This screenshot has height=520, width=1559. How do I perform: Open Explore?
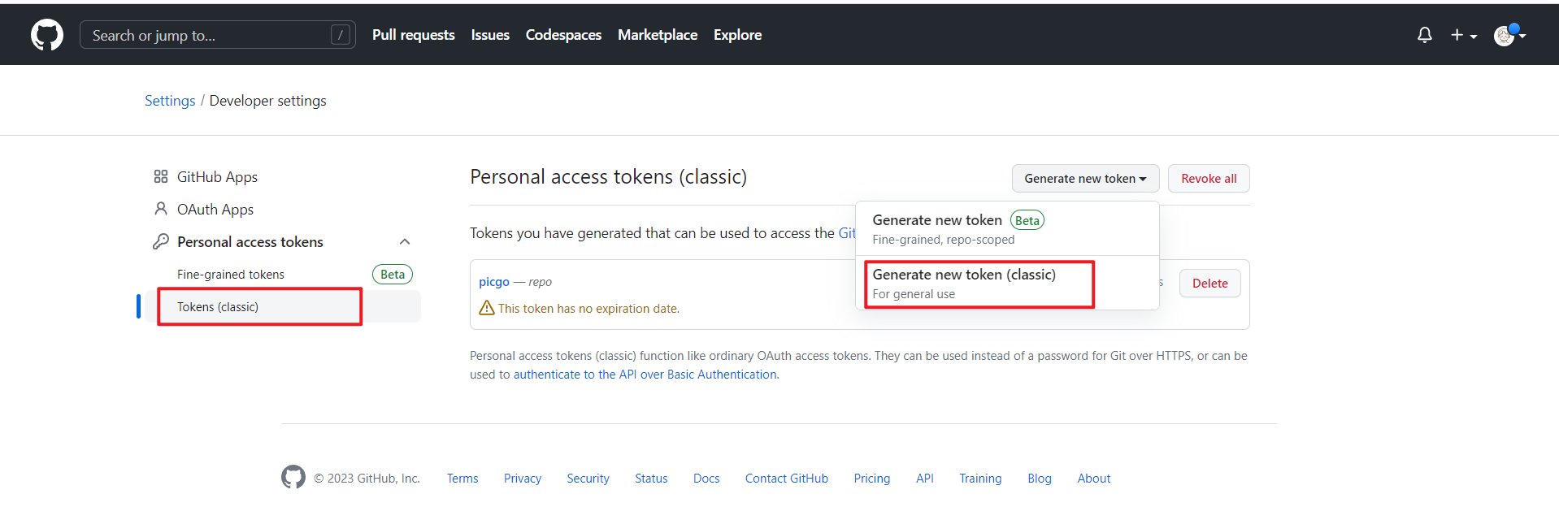click(737, 35)
